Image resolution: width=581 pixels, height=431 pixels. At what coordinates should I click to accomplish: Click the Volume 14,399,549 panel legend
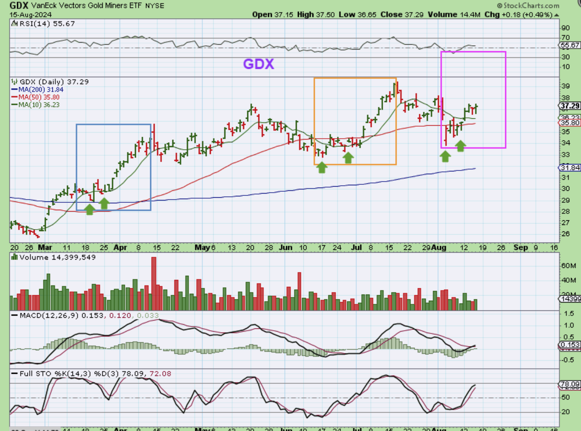tap(57, 257)
